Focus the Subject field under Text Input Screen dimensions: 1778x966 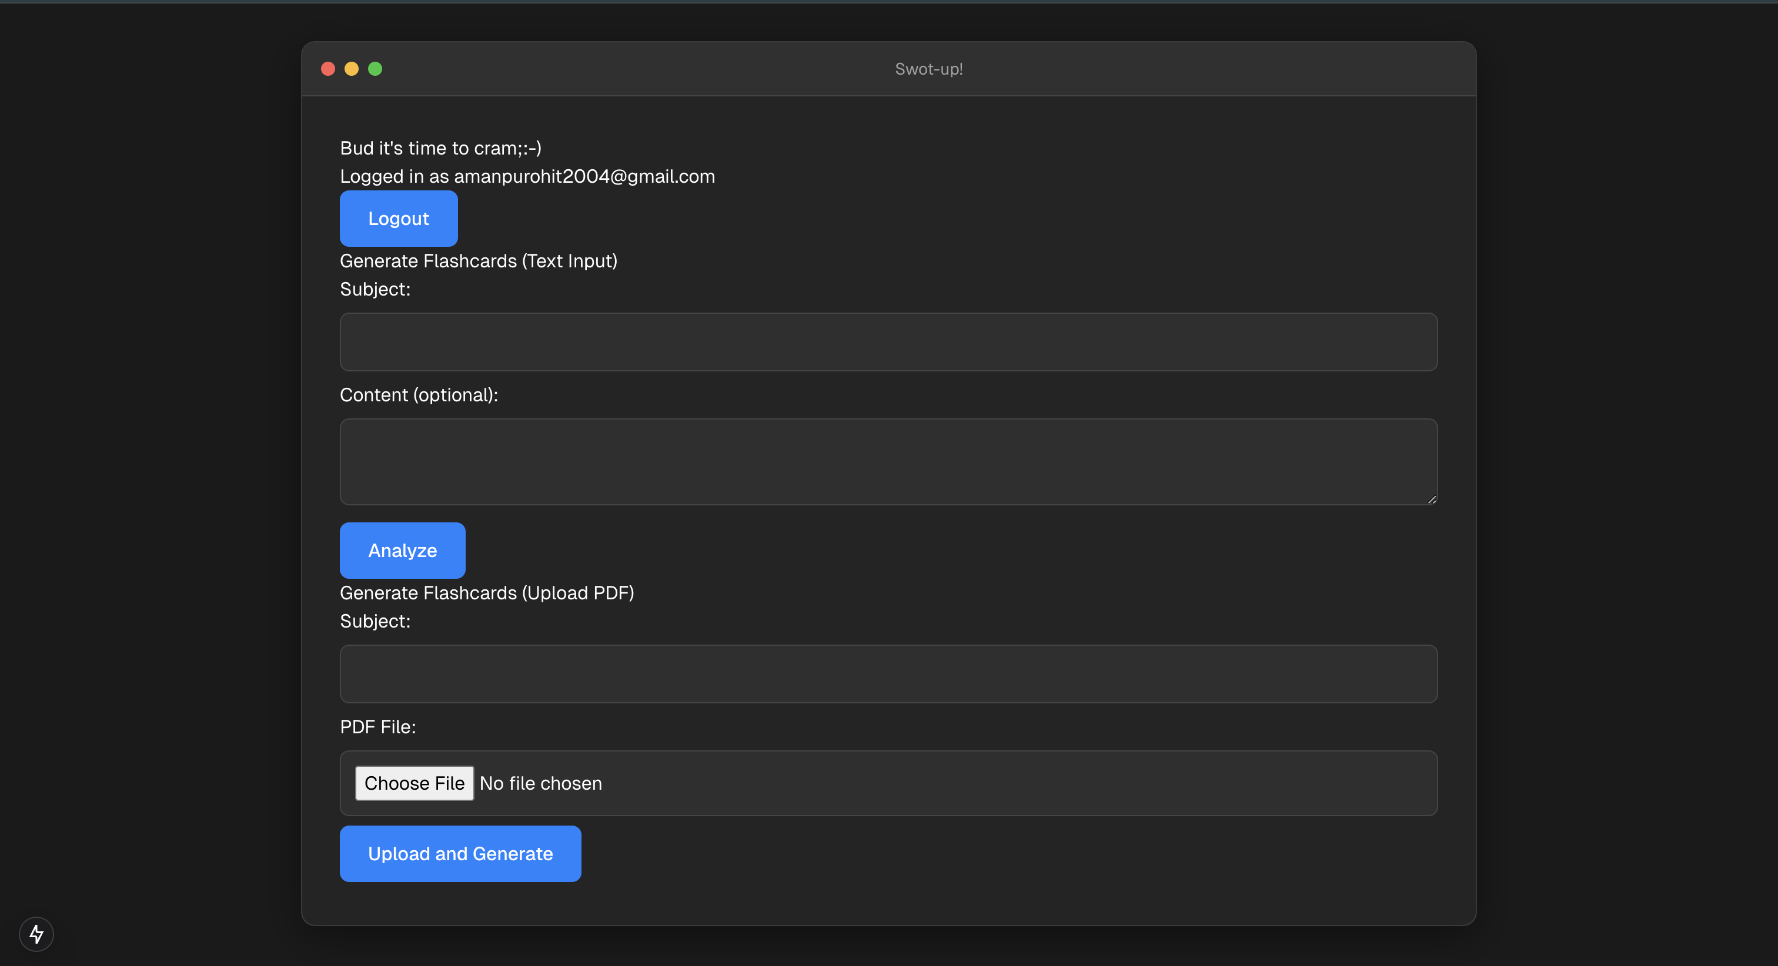click(x=888, y=342)
